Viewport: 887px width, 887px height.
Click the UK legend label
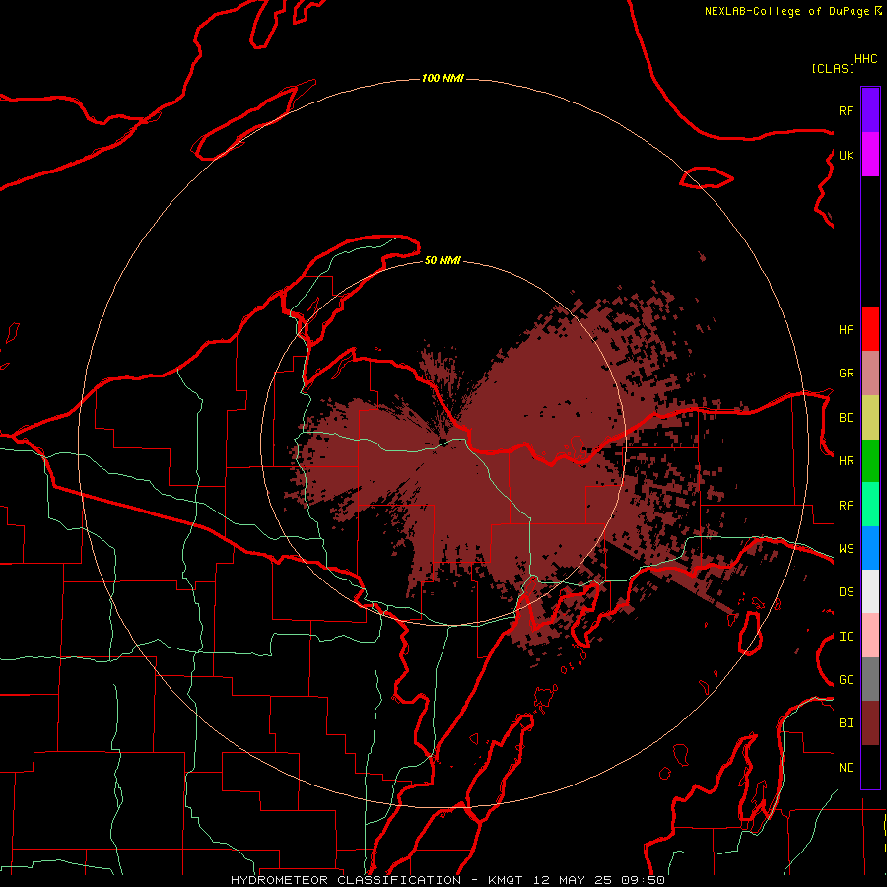tap(846, 155)
